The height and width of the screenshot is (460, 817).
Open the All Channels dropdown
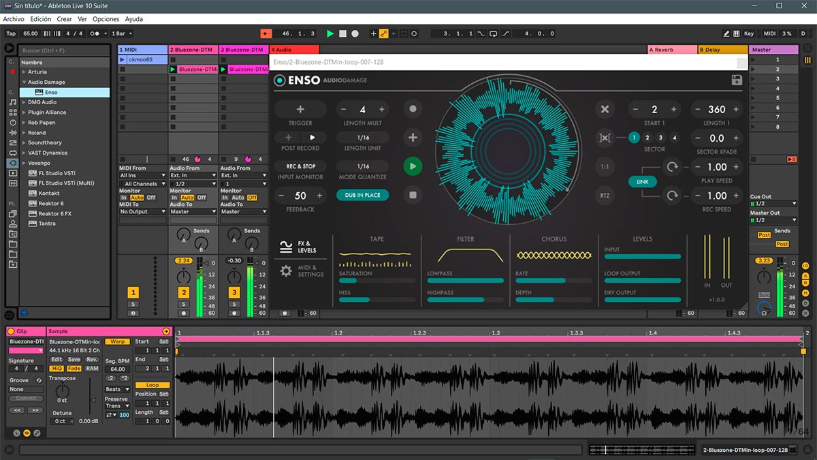(143, 184)
